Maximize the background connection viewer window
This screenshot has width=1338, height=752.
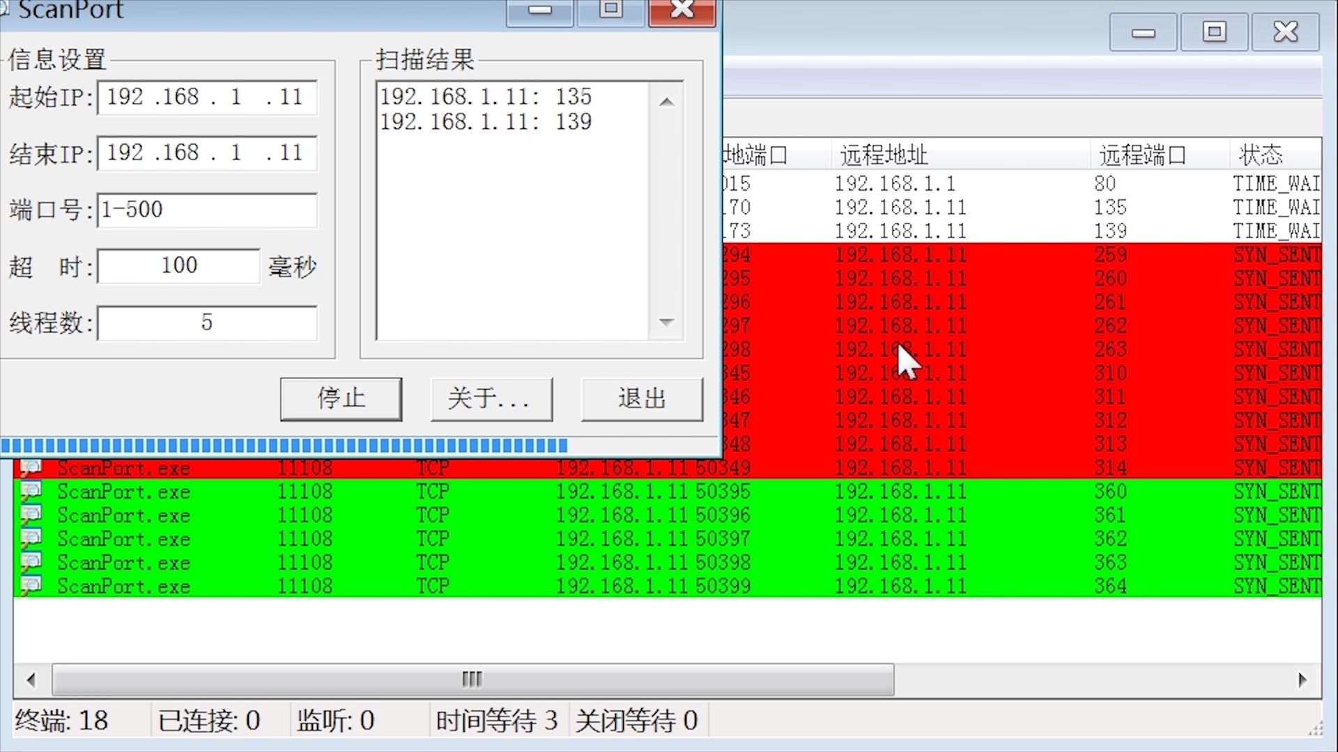[1215, 33]
